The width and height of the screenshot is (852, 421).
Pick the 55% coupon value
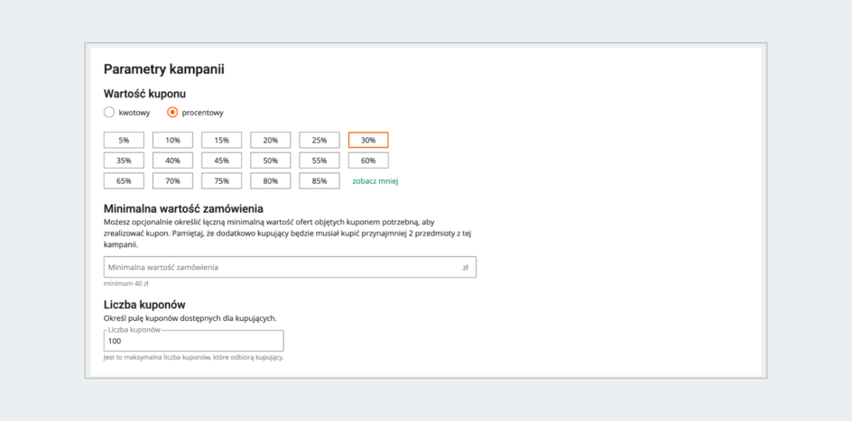319,160
